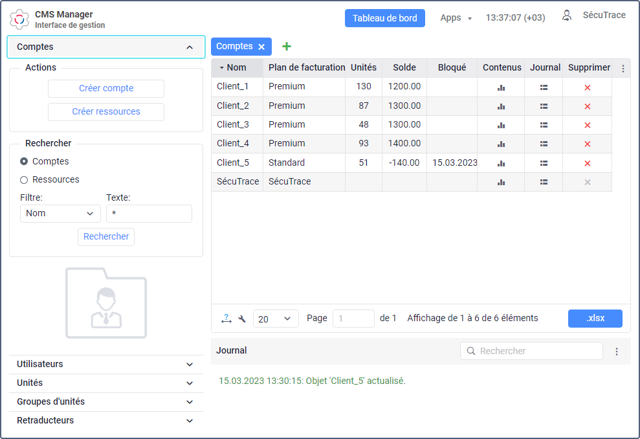640x439 pixels.
Task: Delete Client_5 using red X icon
Action: (588, 163)
